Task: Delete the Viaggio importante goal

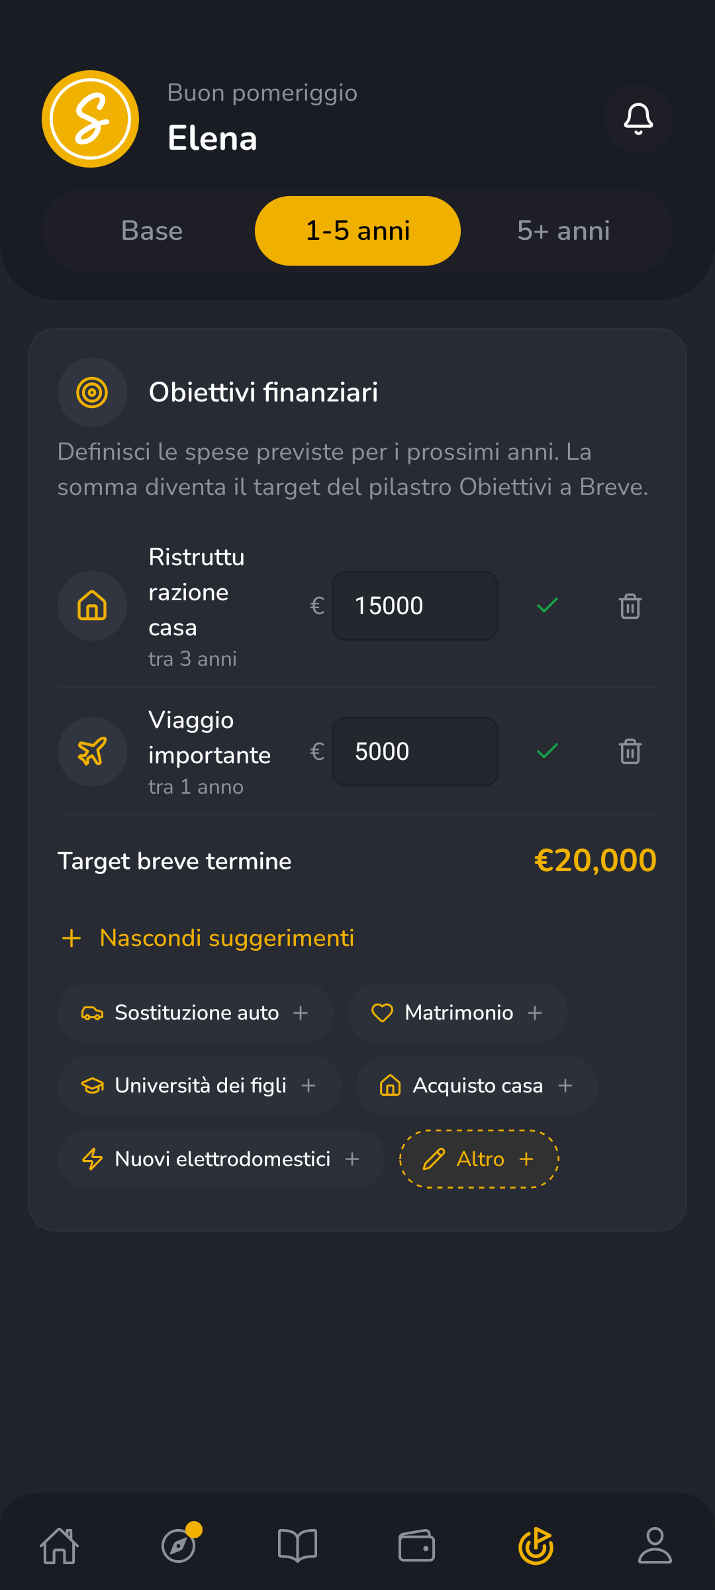Action: click(x=630, y=752)
